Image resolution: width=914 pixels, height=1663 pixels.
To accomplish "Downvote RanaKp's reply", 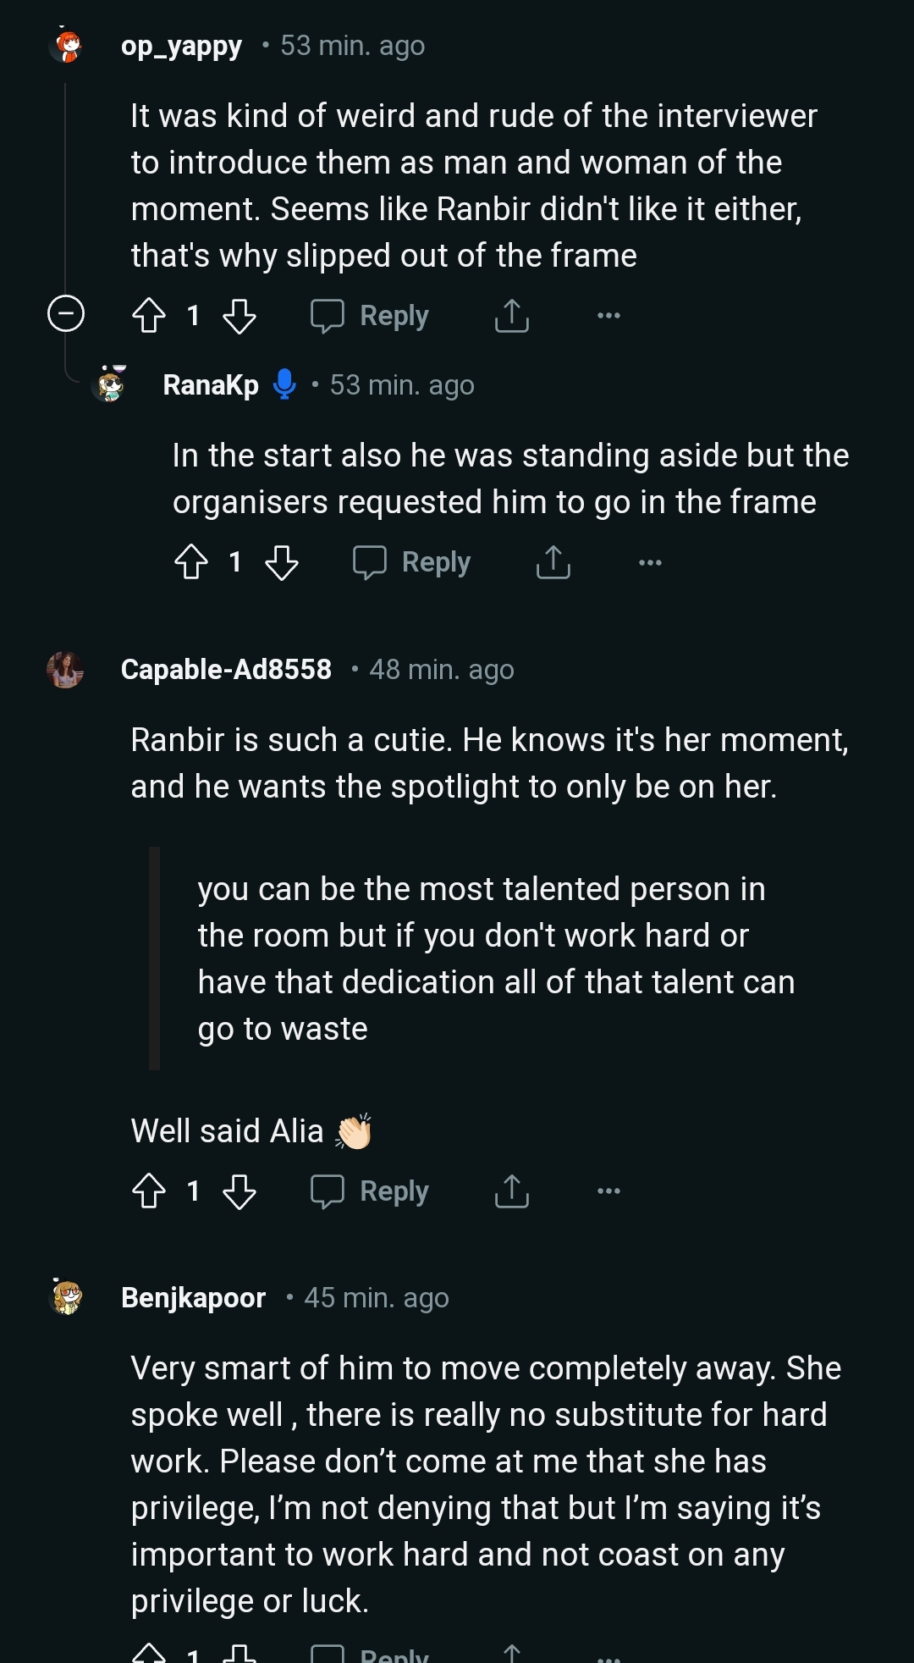I will click(282, 562).
